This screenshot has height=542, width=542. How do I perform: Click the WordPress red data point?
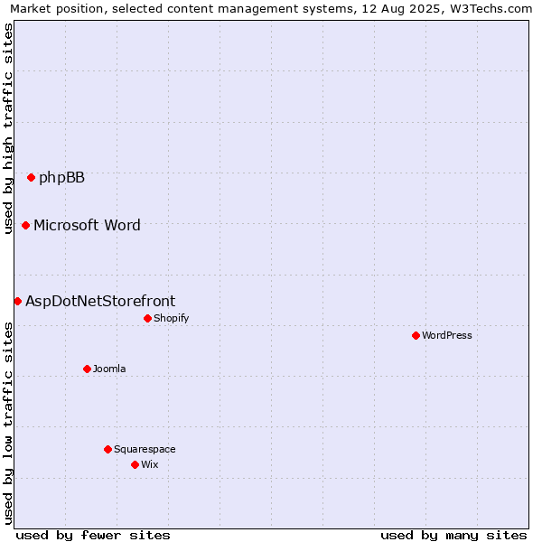click(x=416, y=335)
